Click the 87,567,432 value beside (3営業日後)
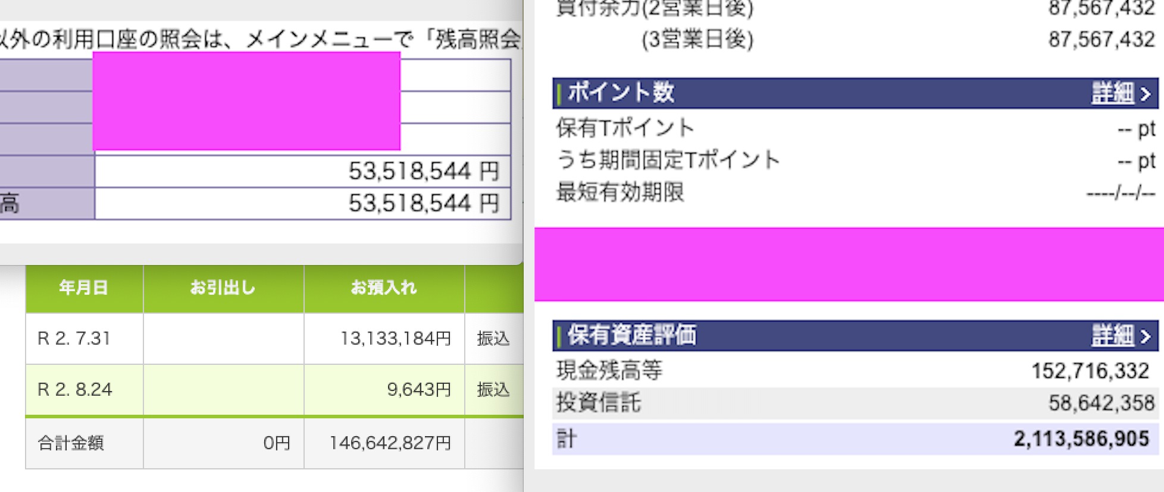Viewport: 1164px width, 492px height. (1102, 40)
